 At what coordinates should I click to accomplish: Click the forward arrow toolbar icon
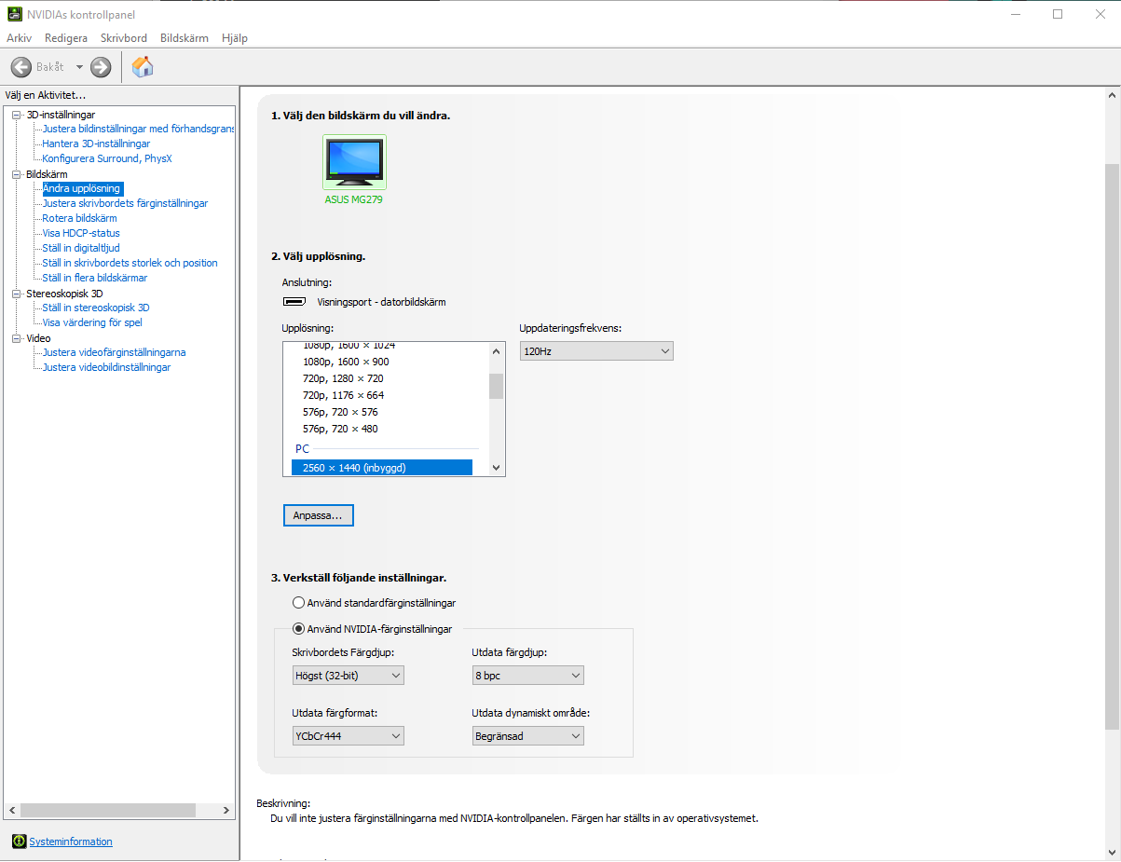[x=101, y=67]
